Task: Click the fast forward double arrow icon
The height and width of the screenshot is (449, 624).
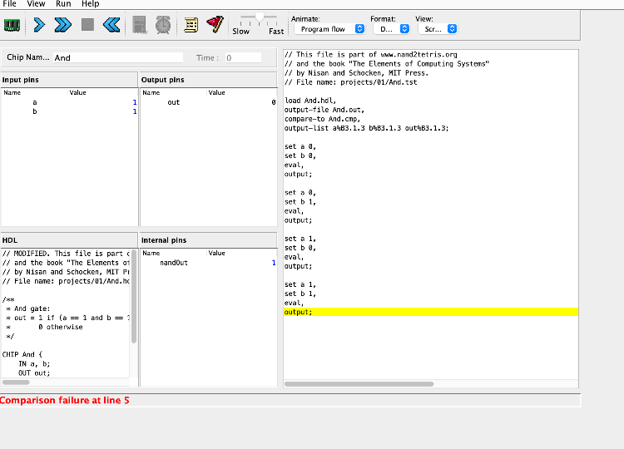Action: coord(62,25)
